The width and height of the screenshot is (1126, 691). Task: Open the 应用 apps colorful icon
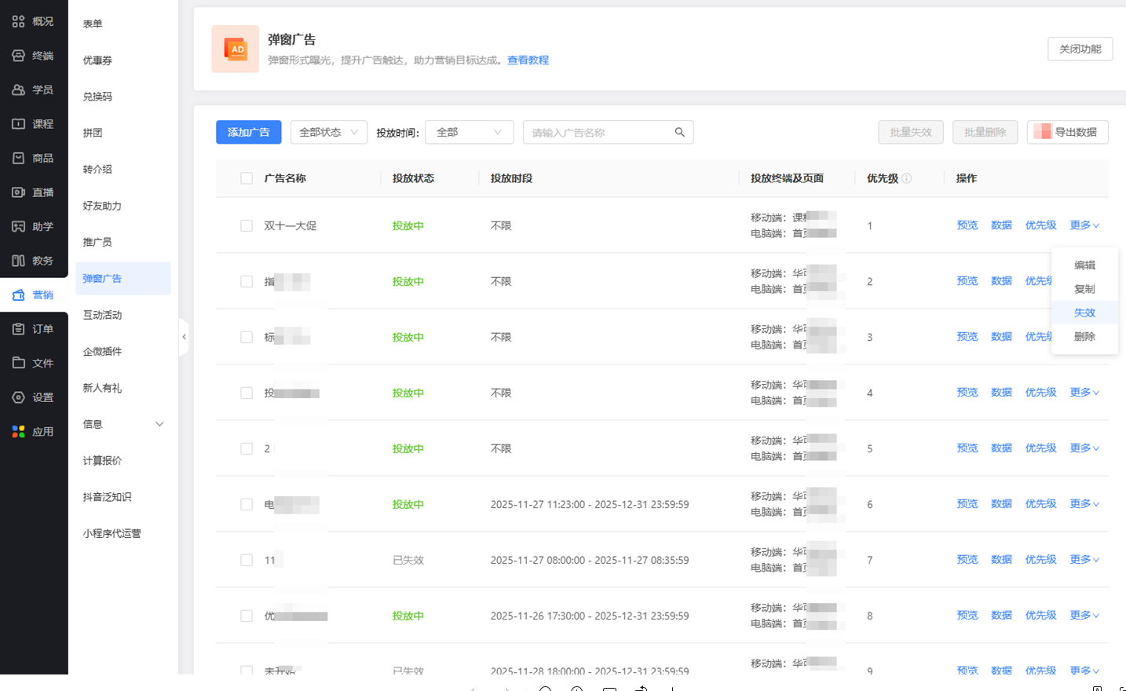coord(18,431)
